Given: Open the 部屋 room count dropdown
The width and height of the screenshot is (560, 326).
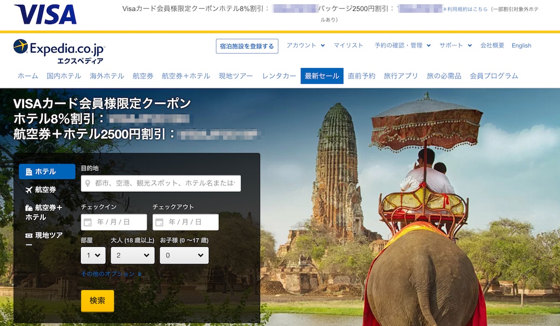Looking at the screenshot, I should pyautogui.click(x=93, y=255).
